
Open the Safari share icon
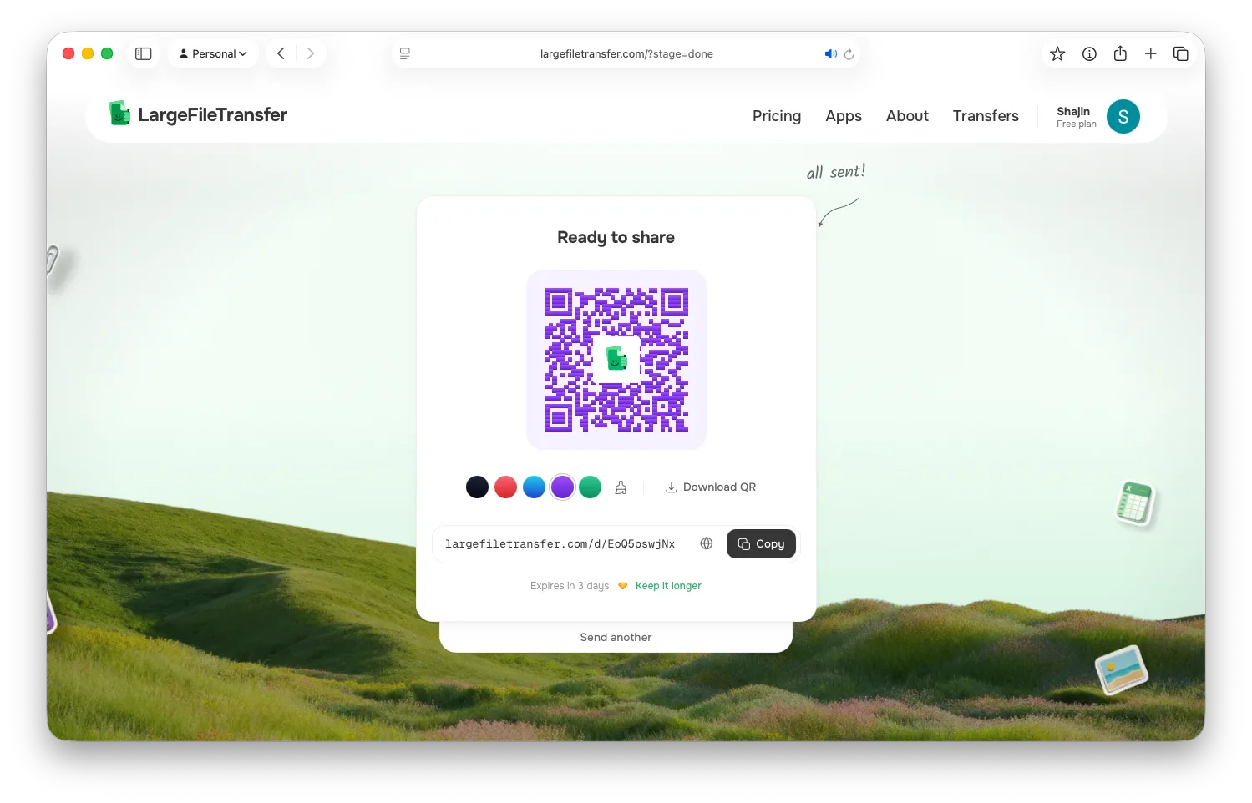[x=1120, y=53]
